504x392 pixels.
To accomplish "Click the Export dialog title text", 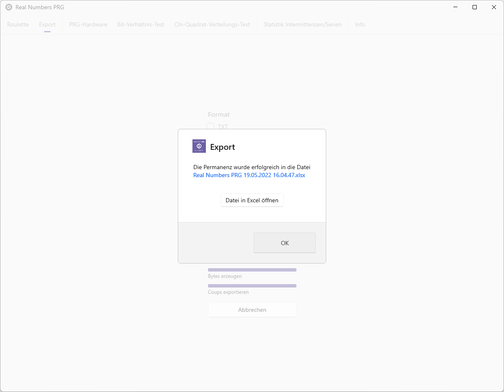I will pyautogui.click(x=223, y=147).
